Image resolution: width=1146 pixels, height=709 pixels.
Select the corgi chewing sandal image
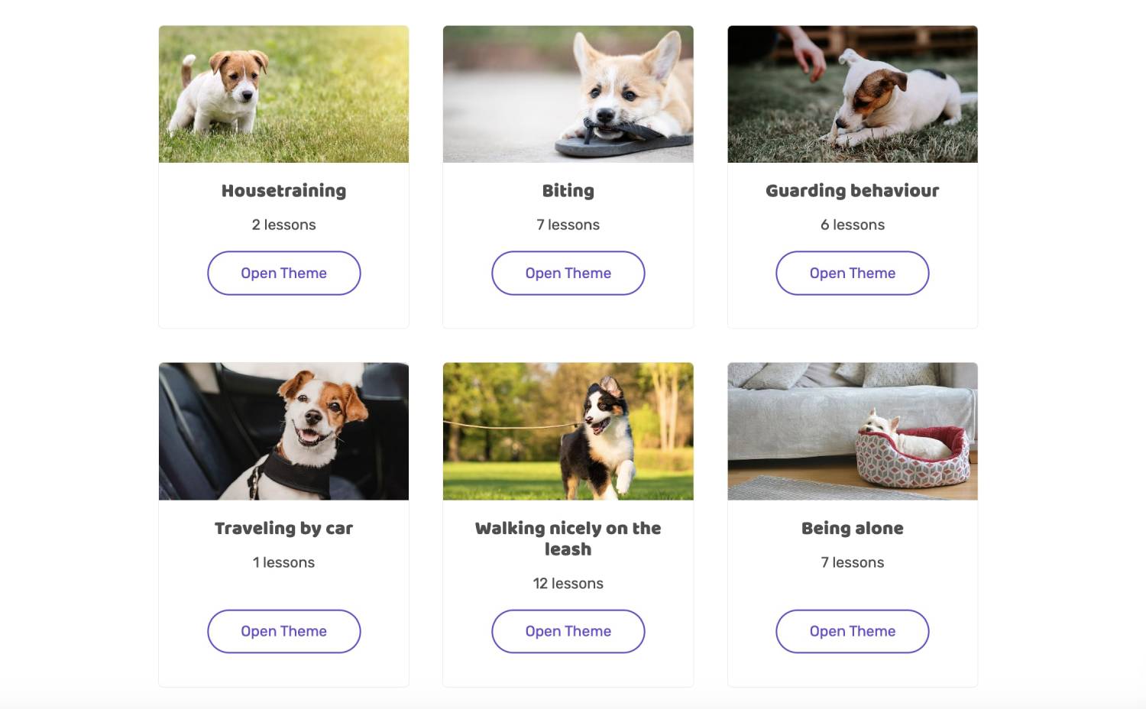(568, 94)
